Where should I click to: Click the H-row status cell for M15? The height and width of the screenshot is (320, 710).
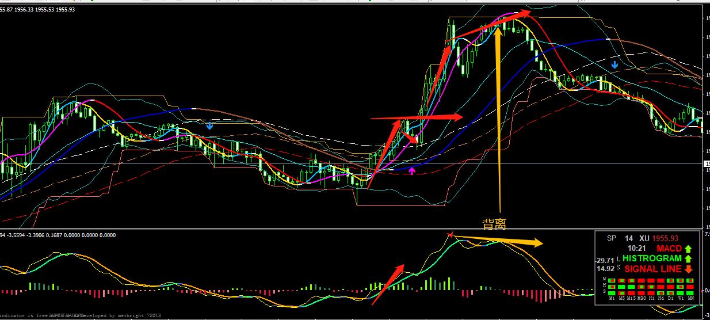(631, 287)
